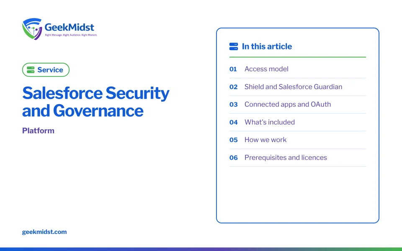Click the Platform subtitle

click(x=38, y=131)
